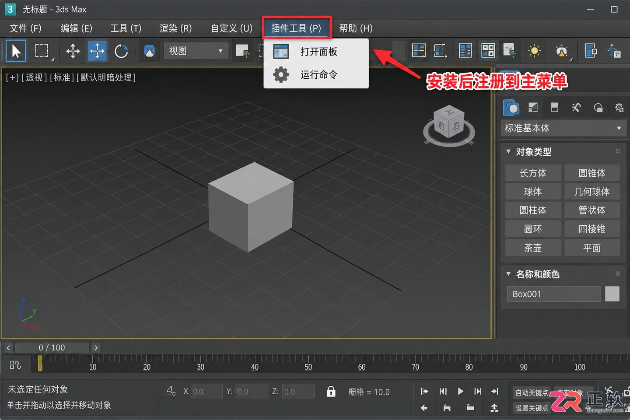Open the 自定义 (U) menu
The height and width of the screenshot is (420, 630).
pyautogui.click(x=232, y=28)
